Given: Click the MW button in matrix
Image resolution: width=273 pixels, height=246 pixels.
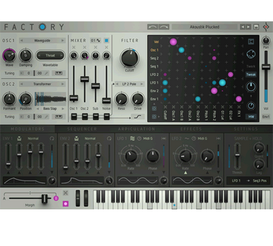Looking at the screenshot, I should (x=251, y=116).
